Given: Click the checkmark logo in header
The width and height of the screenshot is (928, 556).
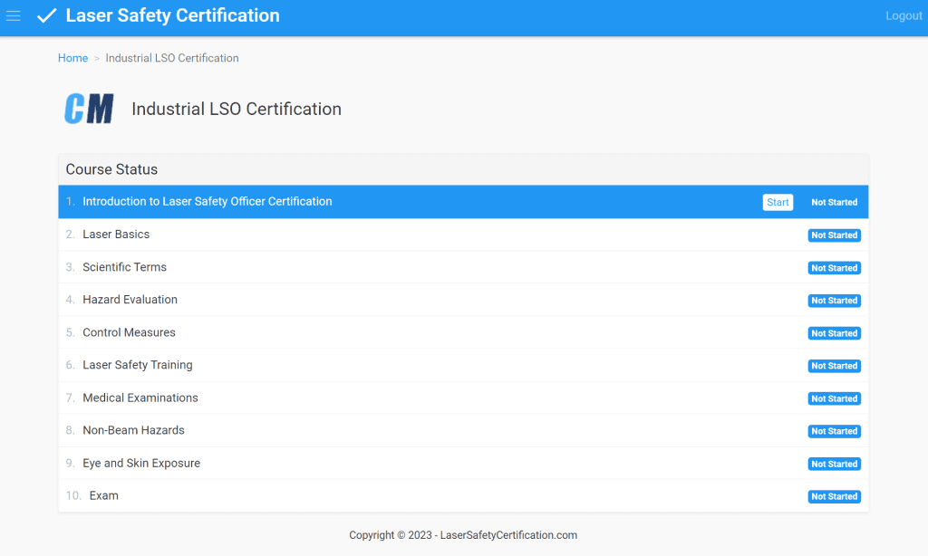Looking at the screenshot, I should (x=47, y=15).
